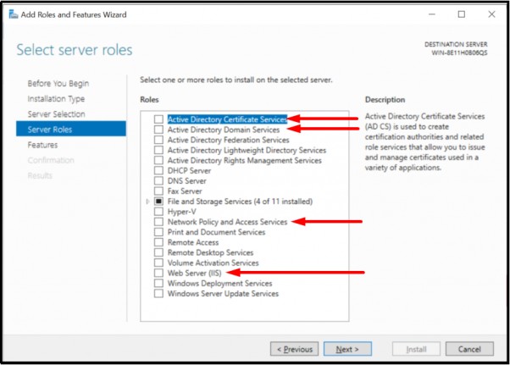Screen dimensions: 510x365
Task: Select the Web Server (IIS) label
Action: 194,273
